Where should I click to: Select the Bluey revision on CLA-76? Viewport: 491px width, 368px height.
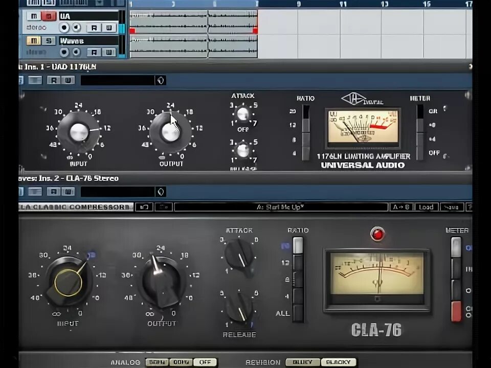click(302, 362)
